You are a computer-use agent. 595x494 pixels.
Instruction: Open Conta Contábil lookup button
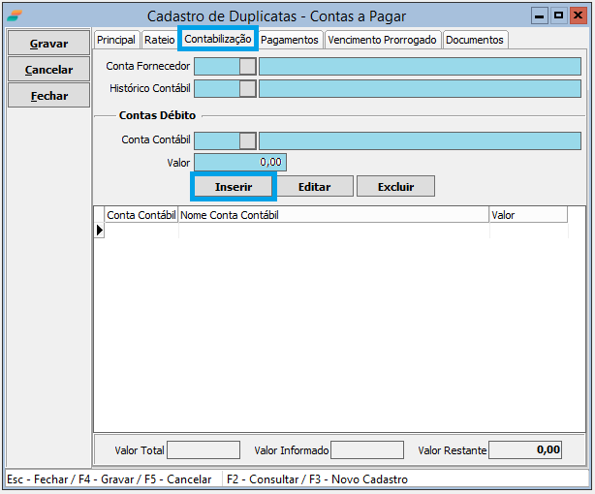point(248,140)
